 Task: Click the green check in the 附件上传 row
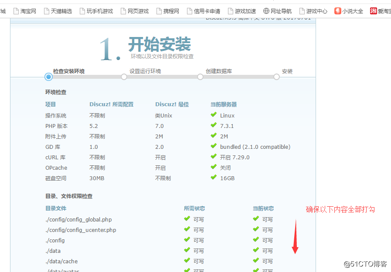[x=214, y=135]
